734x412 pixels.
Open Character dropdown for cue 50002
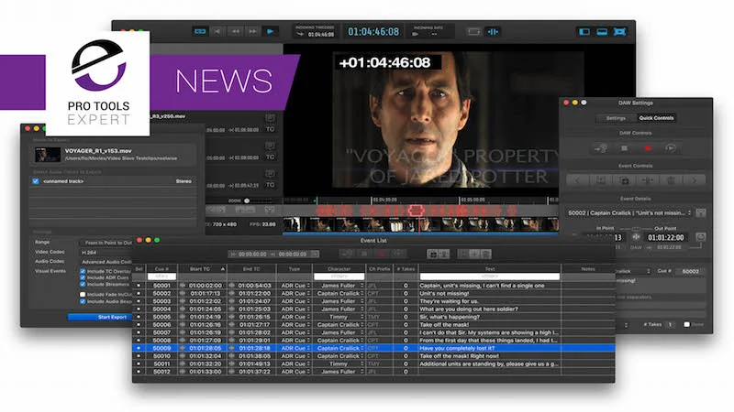click(x=339, y=293)
